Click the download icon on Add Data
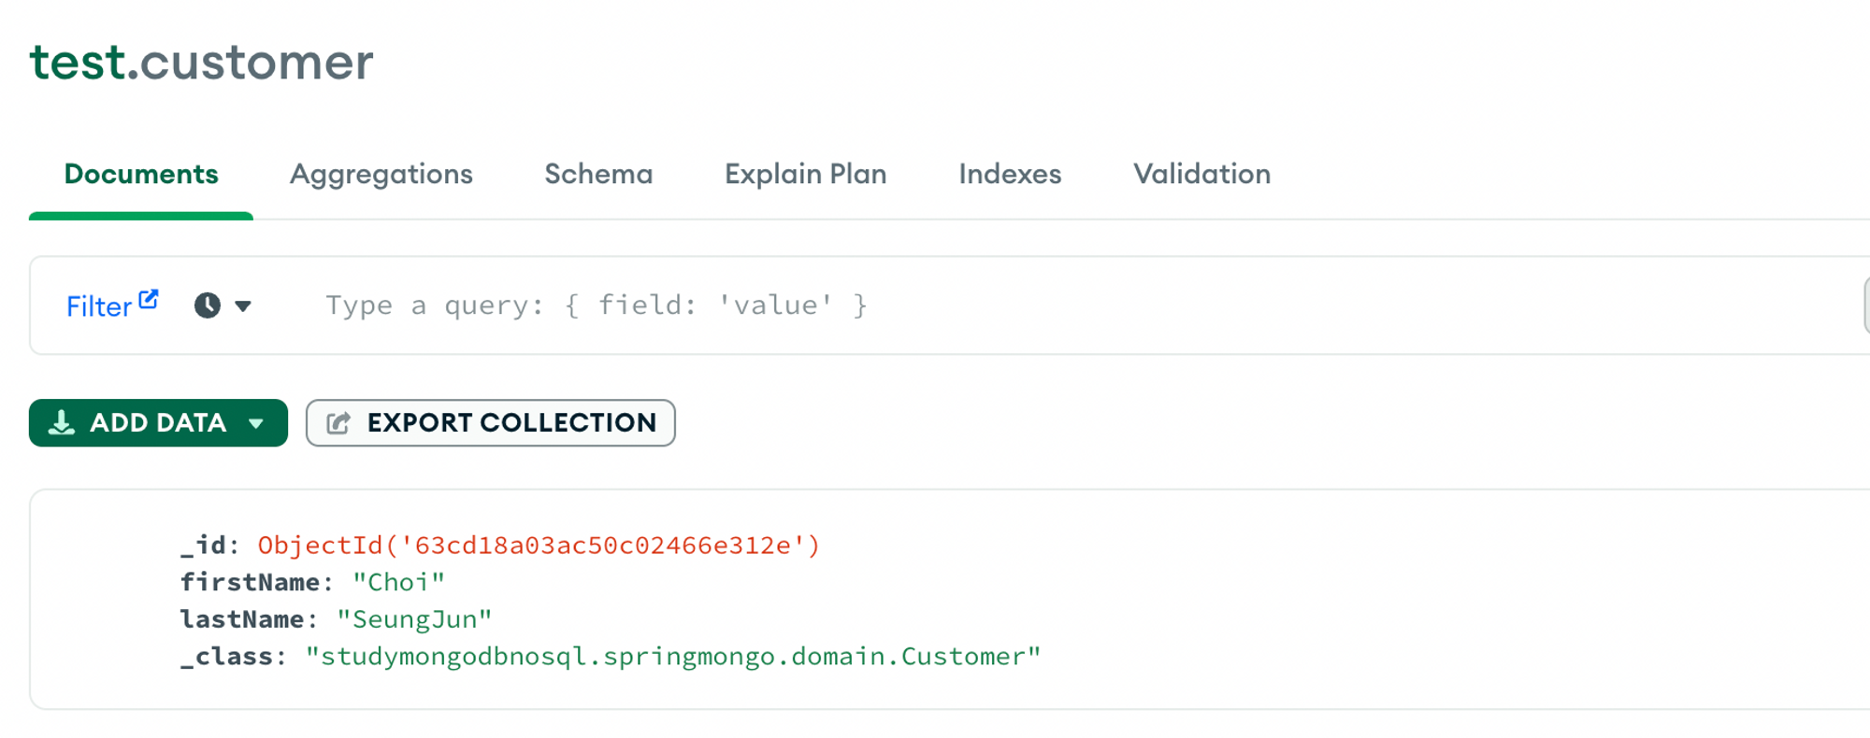The height and width of the screenshot is (738, 1870). point(62,423)
